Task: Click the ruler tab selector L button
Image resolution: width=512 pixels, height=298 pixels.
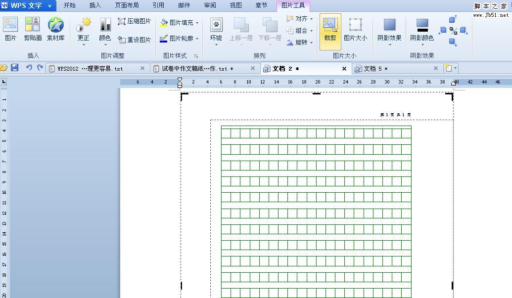Action: pyautogui.click(x=3, y=82)
